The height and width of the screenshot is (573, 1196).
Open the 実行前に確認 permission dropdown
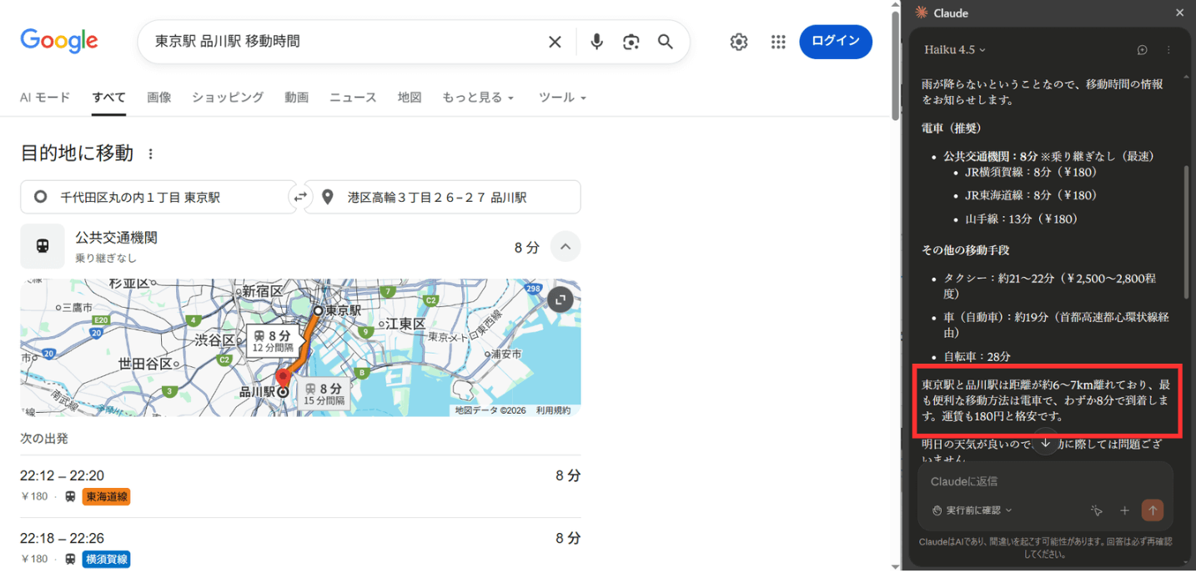(972, 510)
